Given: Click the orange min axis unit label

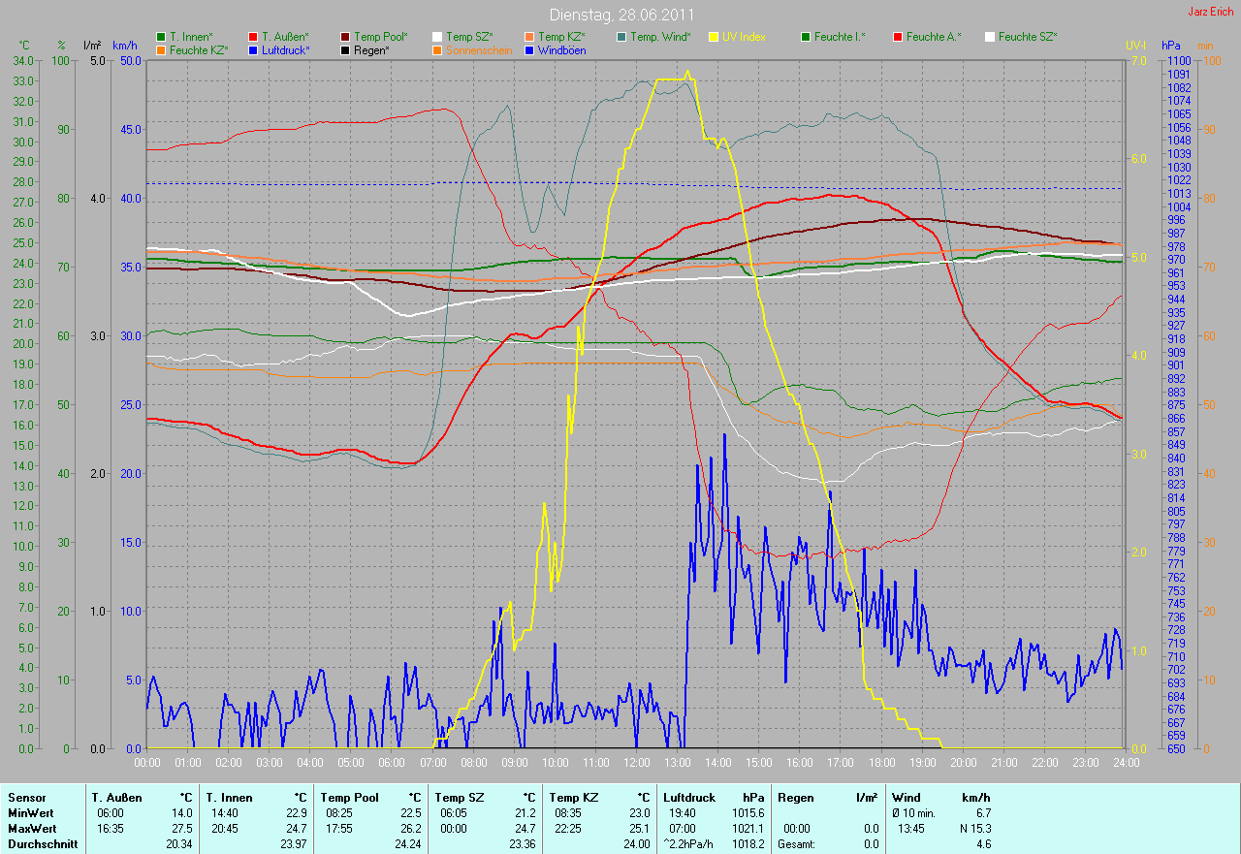Looking at the screenshot, I should click(1205, 46).
